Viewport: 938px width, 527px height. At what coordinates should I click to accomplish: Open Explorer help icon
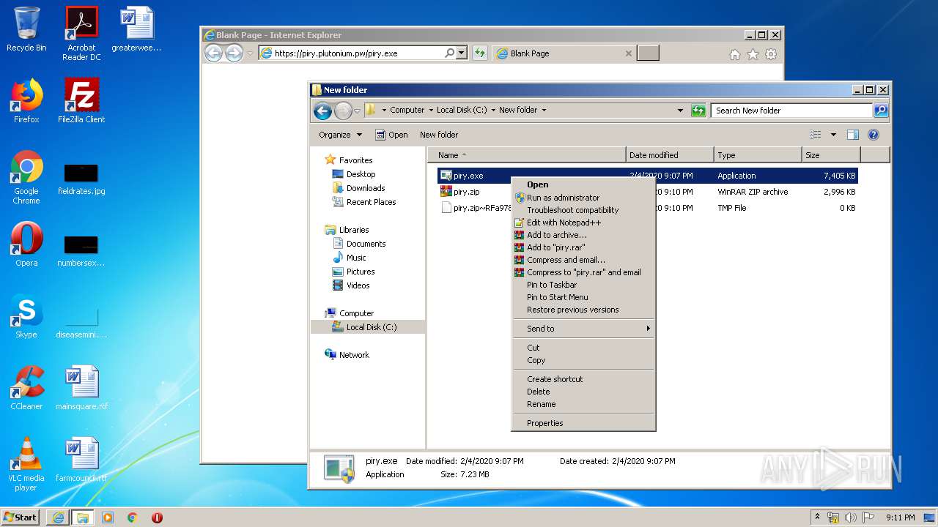tap(873, 135)
